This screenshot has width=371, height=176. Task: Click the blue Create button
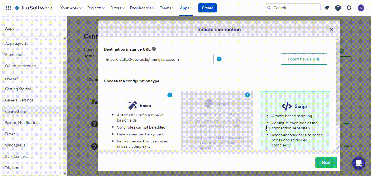click(207, 8)
